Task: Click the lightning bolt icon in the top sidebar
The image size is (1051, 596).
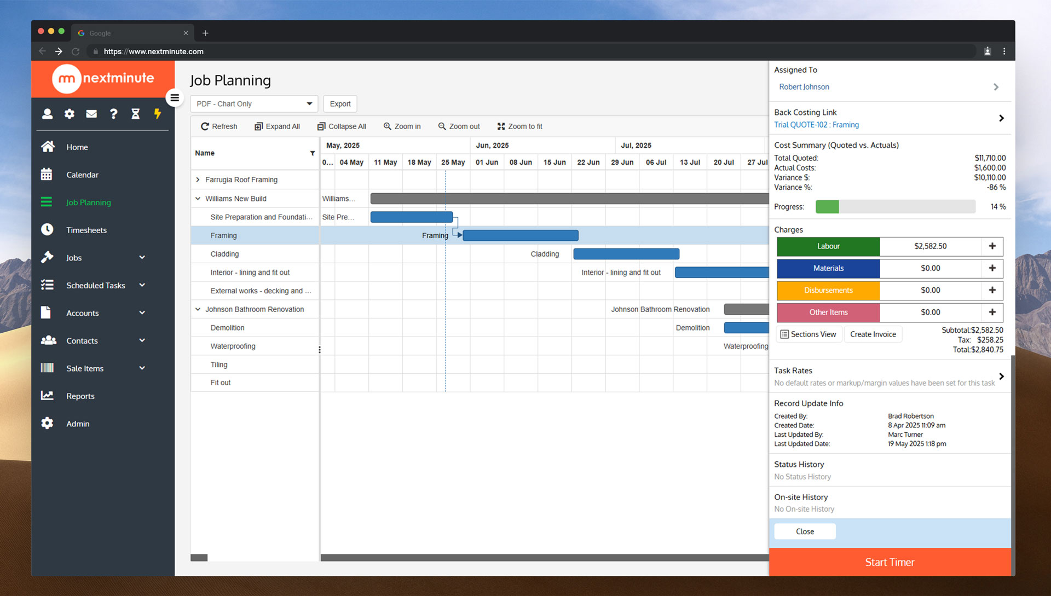Action: point(157,114)
